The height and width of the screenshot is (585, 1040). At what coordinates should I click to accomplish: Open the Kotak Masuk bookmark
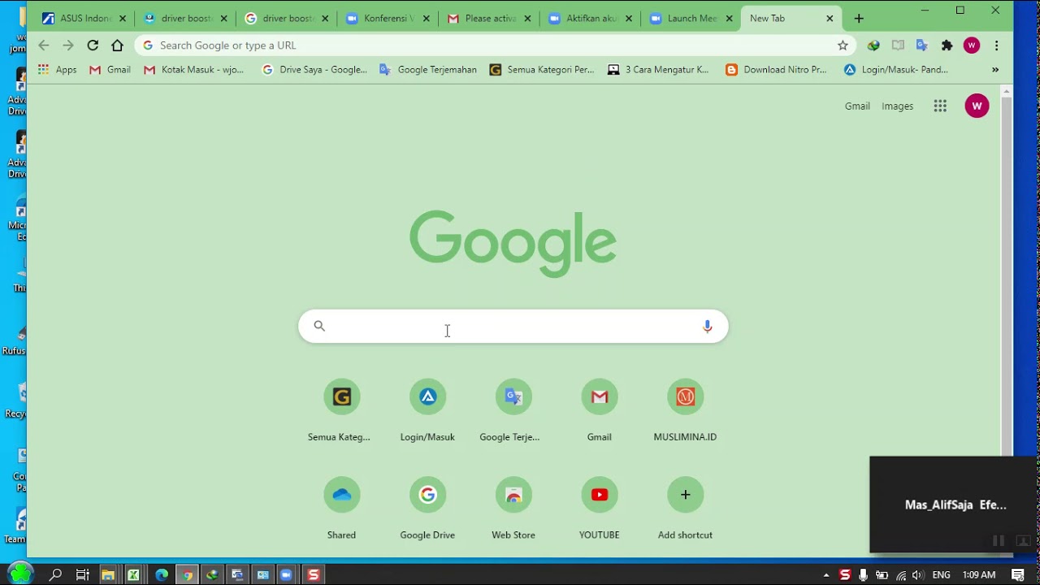tap(193, 70)
